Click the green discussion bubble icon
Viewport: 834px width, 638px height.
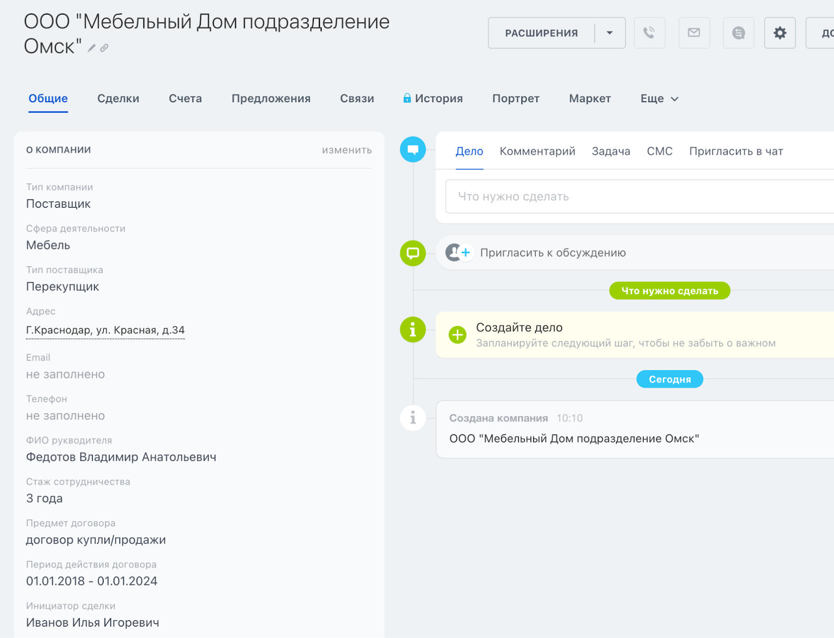point(413,253)
